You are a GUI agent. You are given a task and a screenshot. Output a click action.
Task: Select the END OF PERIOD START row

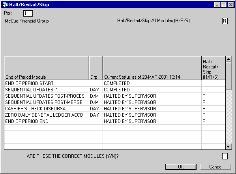coord(115,83)
